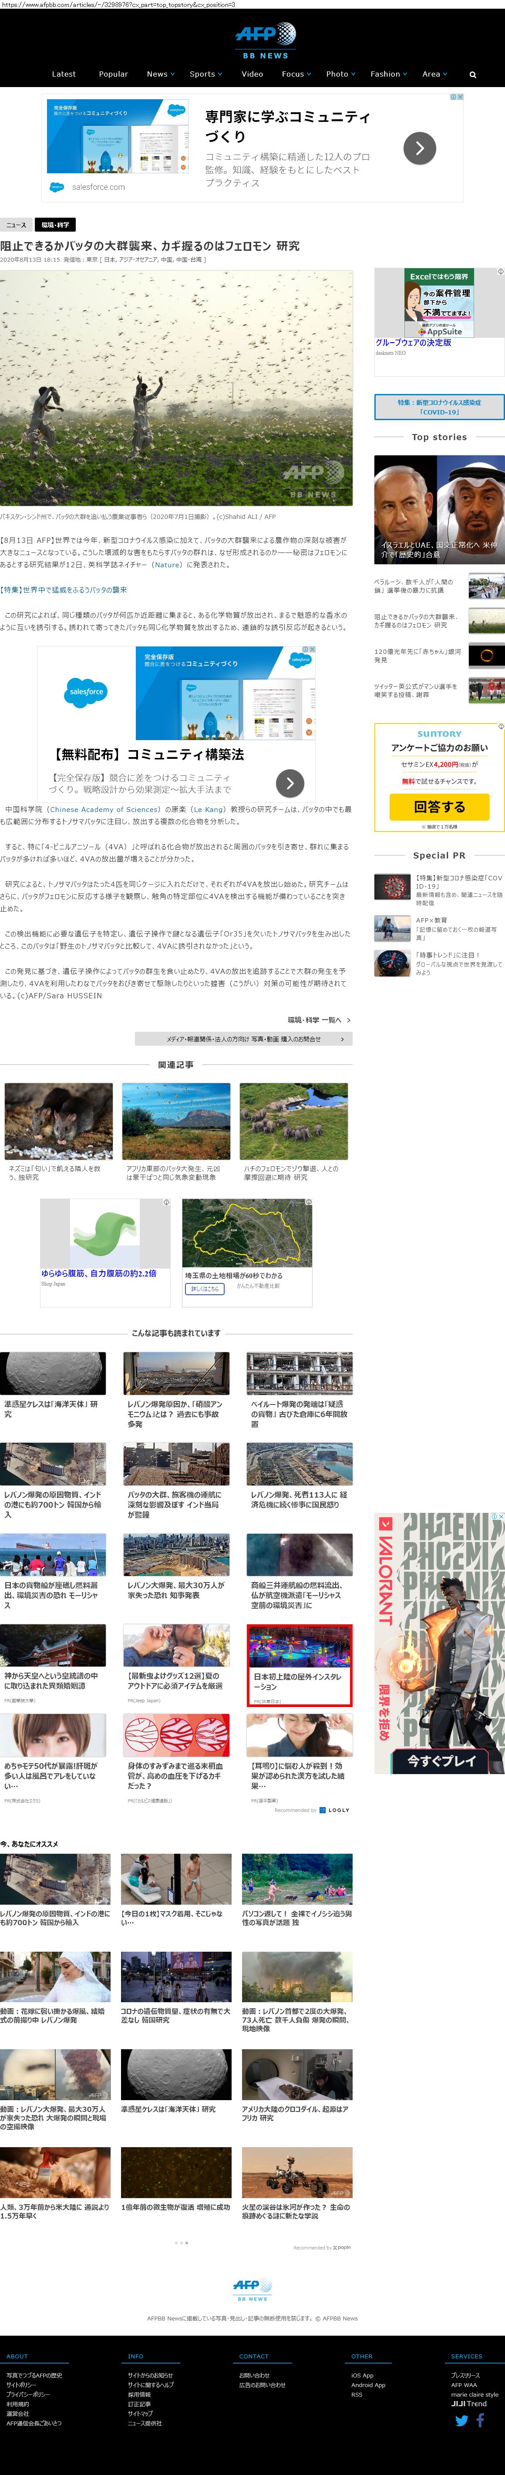Screen dimensions: 505x2475
Task: Open the Video menu item
Action: pyautogui.click(x=252, y=74)
